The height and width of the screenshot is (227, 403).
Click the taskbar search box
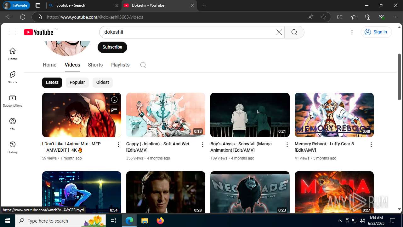(61, 221)
